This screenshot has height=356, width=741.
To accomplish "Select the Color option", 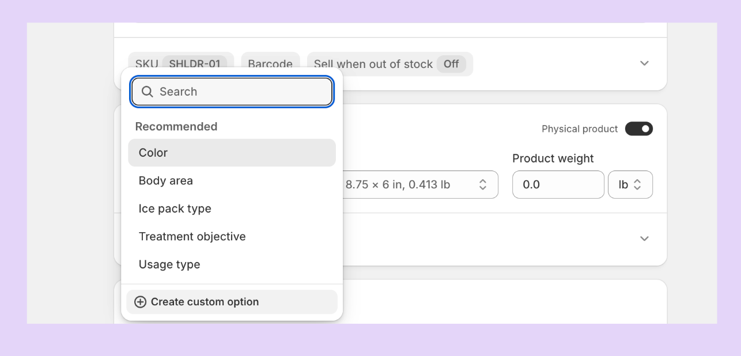I will click(x=232, y=153).
